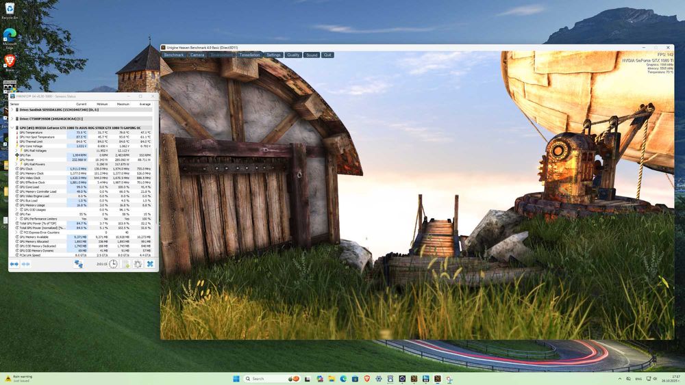Click HWiNFO greyed collapse arrows button
This screenshot has width=685, height=385.
[x=26, y=264]
